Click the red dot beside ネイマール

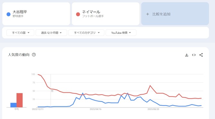point(78,14)
